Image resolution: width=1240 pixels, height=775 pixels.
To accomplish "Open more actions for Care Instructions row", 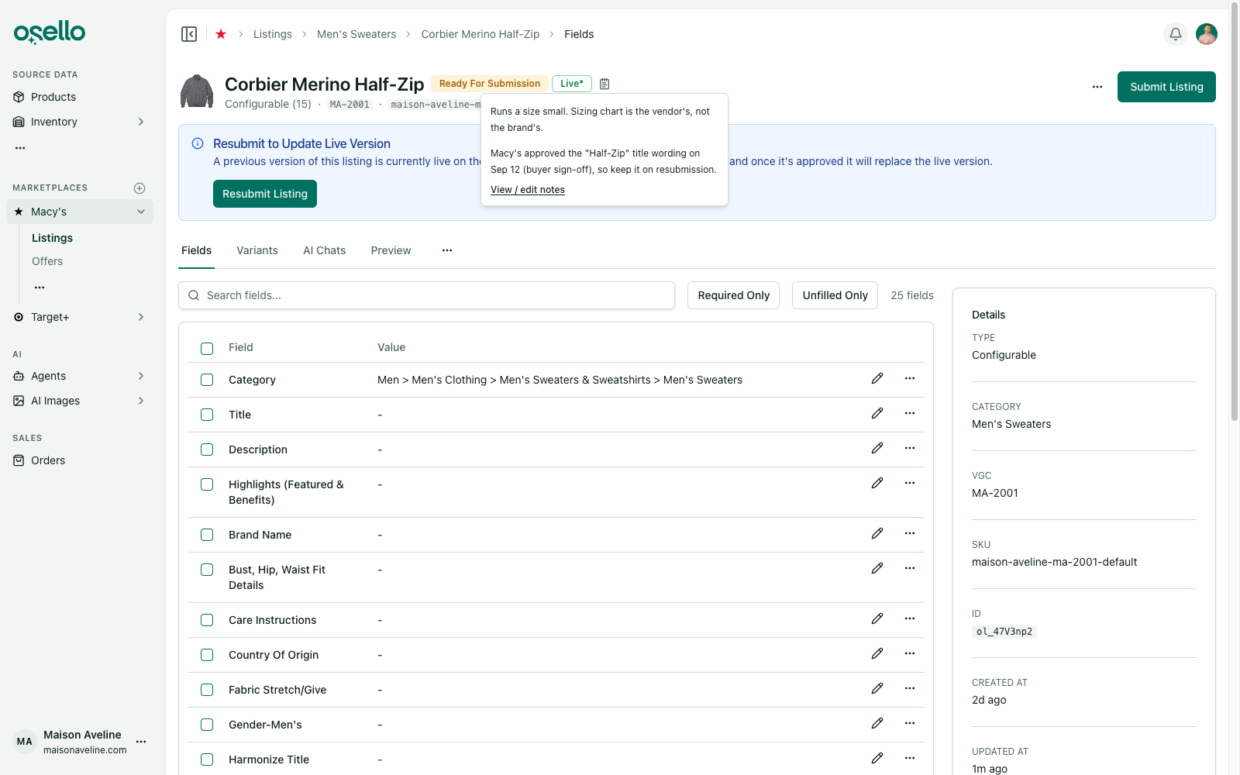I will tap(910, 618).
